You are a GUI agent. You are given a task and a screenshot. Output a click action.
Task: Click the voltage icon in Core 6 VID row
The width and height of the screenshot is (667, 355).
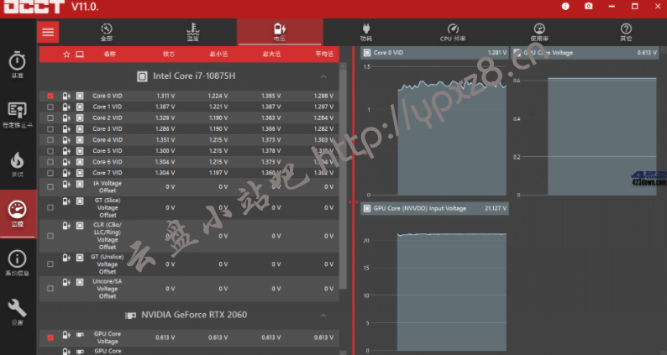[x=66, y=162]
